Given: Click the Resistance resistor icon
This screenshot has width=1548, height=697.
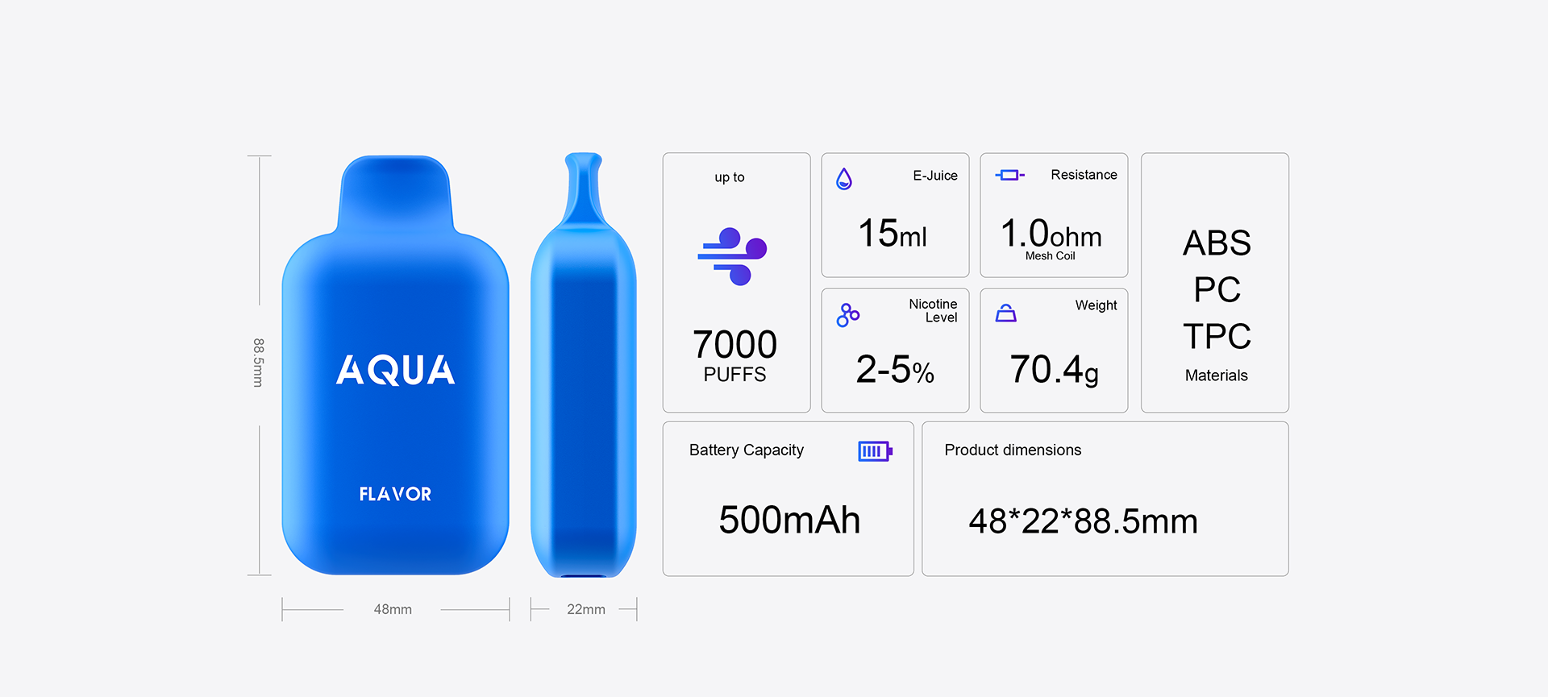Looking at the screenshot, I should (1009, 175).
